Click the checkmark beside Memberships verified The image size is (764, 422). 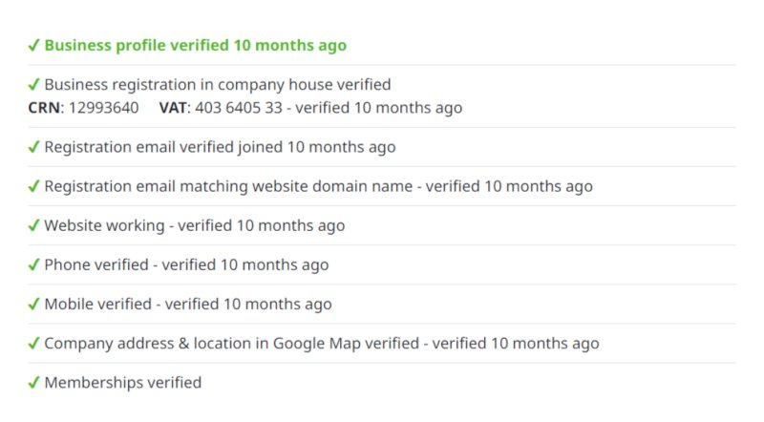point(33,383)
